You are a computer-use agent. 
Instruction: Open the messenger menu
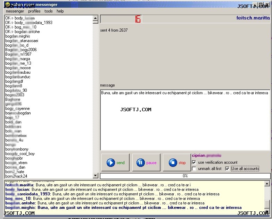pyautogui.click(x=15, y=11)
